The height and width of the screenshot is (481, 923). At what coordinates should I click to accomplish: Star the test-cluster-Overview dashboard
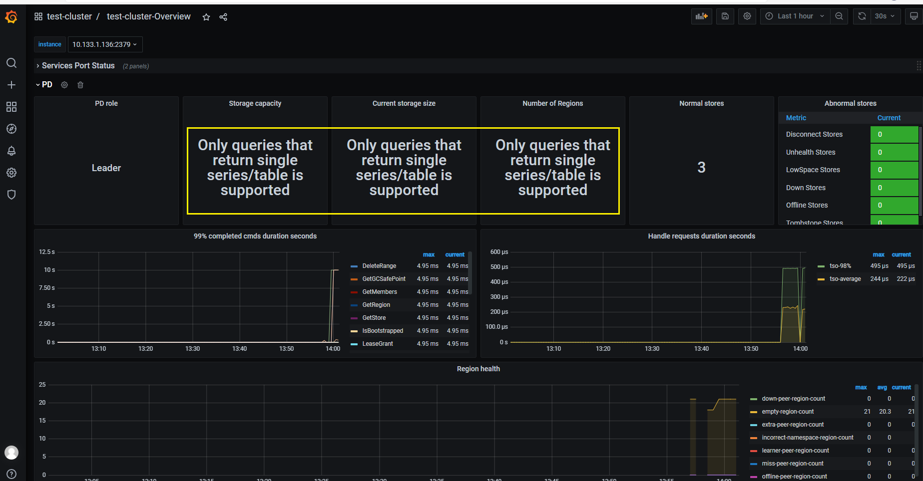point(206,17)
